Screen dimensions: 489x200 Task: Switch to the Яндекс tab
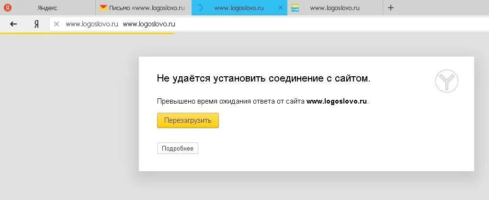48,8
